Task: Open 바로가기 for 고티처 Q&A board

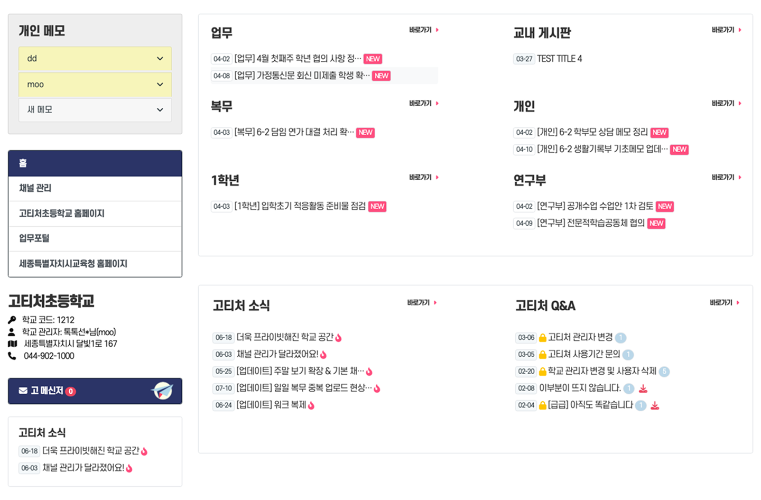Action: 724,303
